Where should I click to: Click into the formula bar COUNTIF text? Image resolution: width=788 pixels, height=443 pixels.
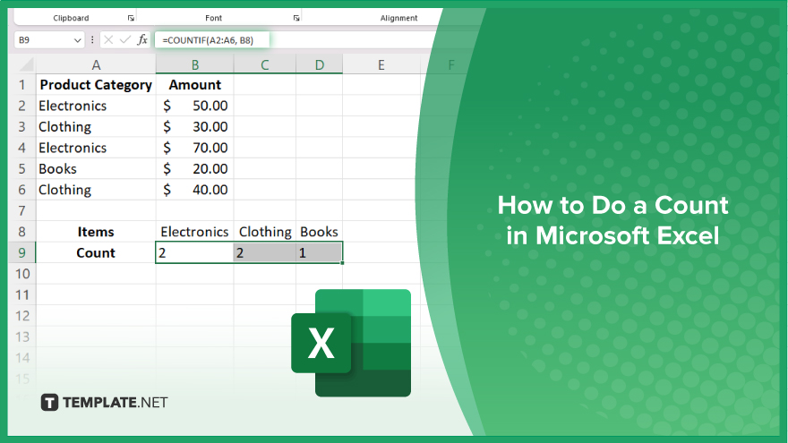[208, 40]
